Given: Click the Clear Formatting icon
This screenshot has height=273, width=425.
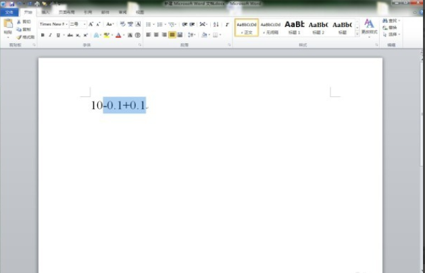Looking at the screenshot, I should pos(122,24).
